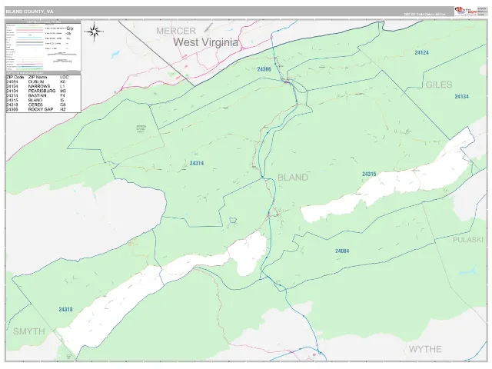Click the "ZIP Code" column header

pos(15,77)
